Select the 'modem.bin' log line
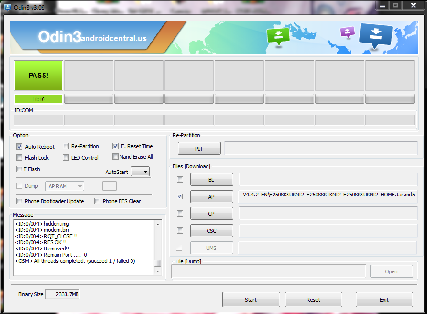This screenshot has height=314, width=427. coord(42,230)
